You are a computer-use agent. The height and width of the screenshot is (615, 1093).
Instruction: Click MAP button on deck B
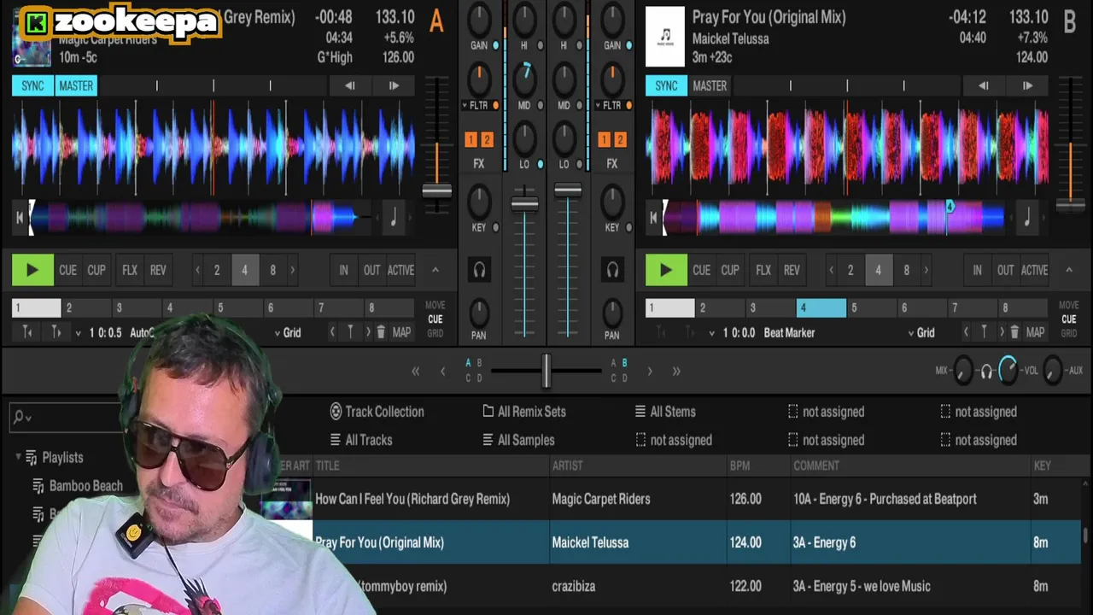click(x=1035, y=332)
